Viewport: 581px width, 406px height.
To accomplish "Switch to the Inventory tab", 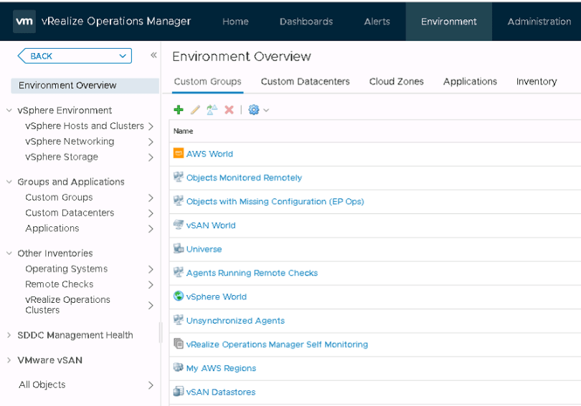I will click(537, 82).
